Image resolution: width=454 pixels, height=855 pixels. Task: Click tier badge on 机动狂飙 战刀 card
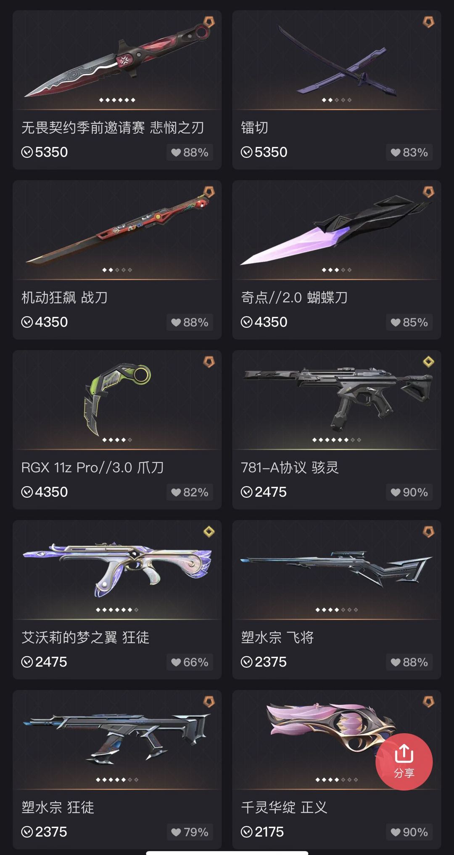tap(209, 192)
